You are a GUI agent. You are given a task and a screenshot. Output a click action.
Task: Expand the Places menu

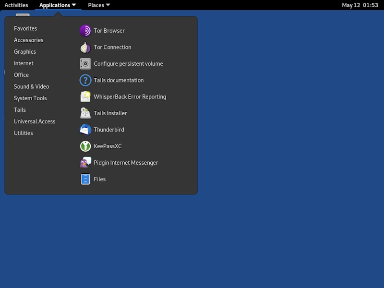(x=99, y=5)
